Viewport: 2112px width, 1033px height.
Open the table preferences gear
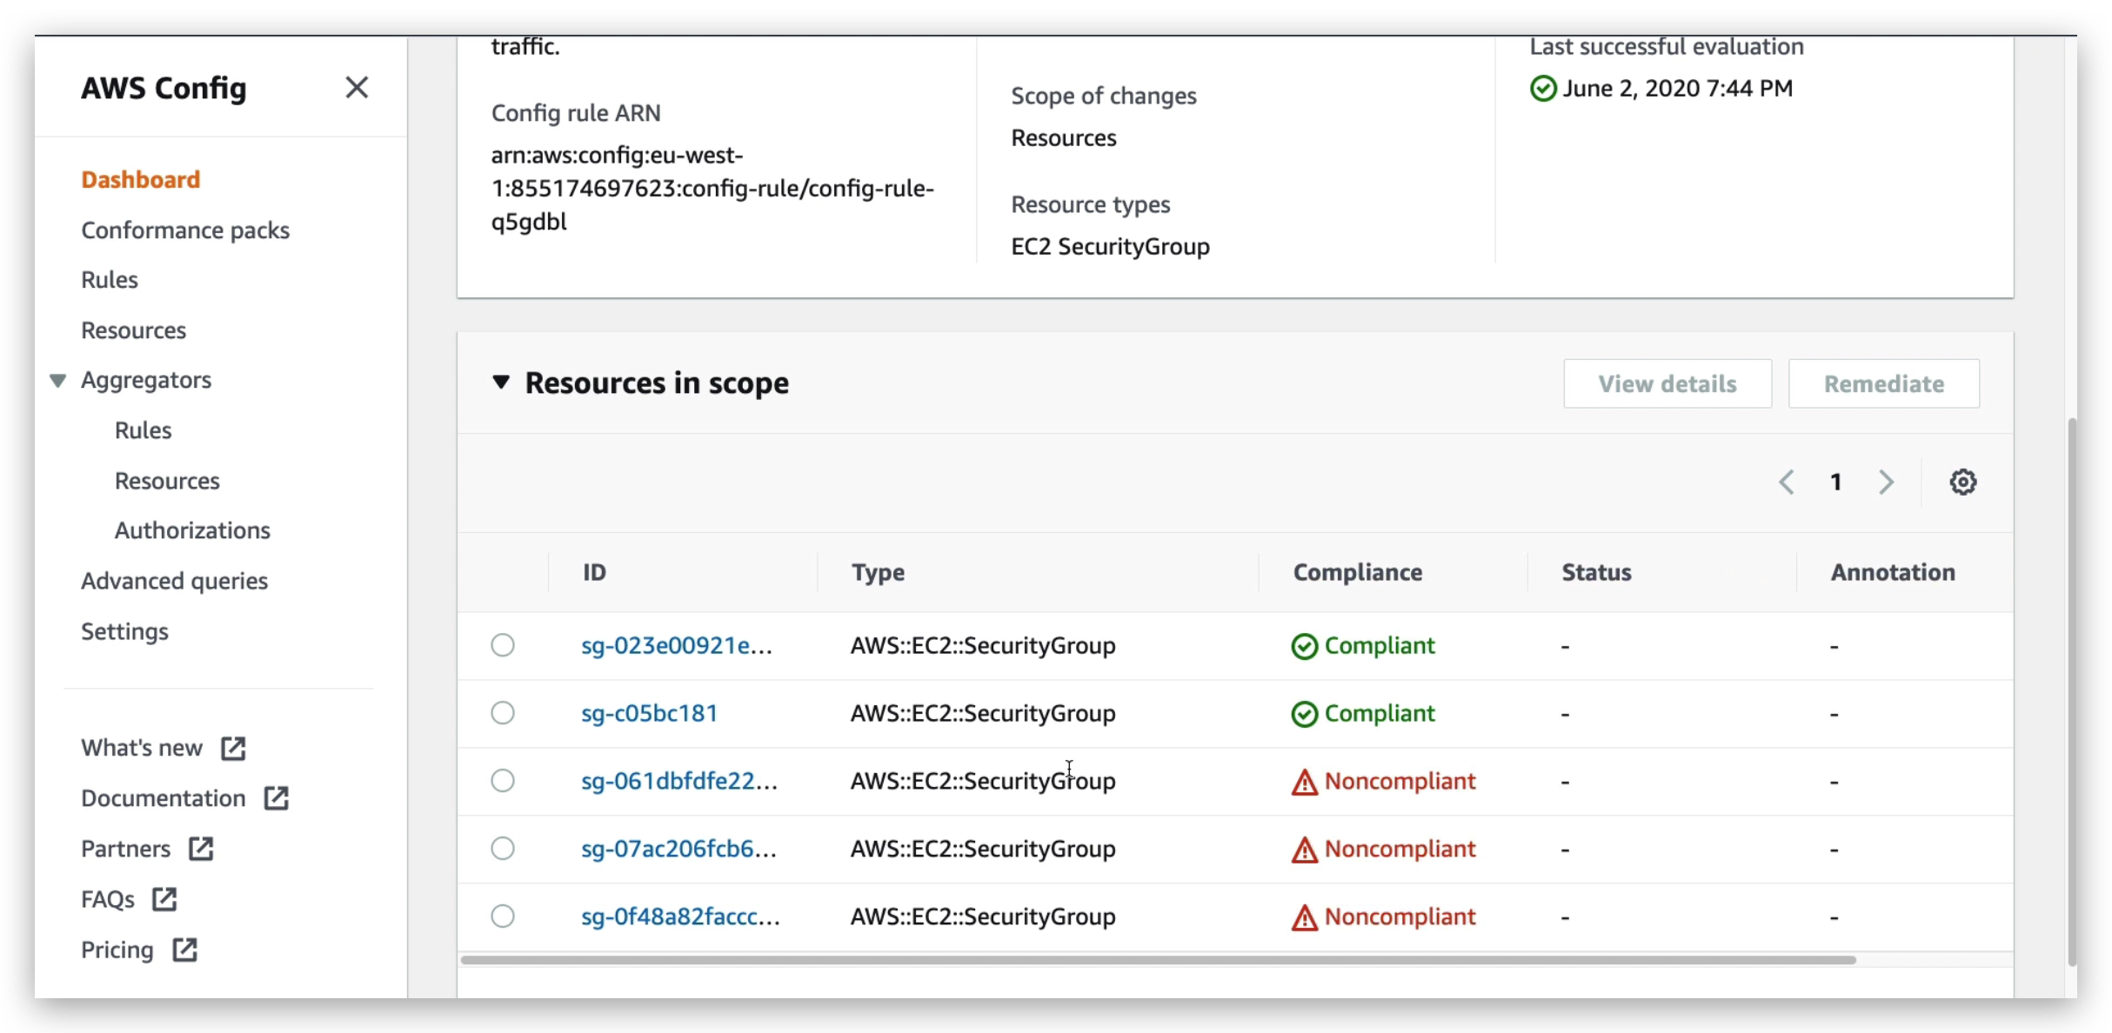pyautogui.click(x=1963, y=481)
